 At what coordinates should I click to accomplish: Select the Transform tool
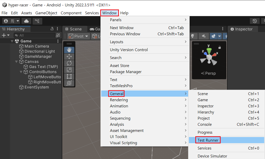coord(69,83)
